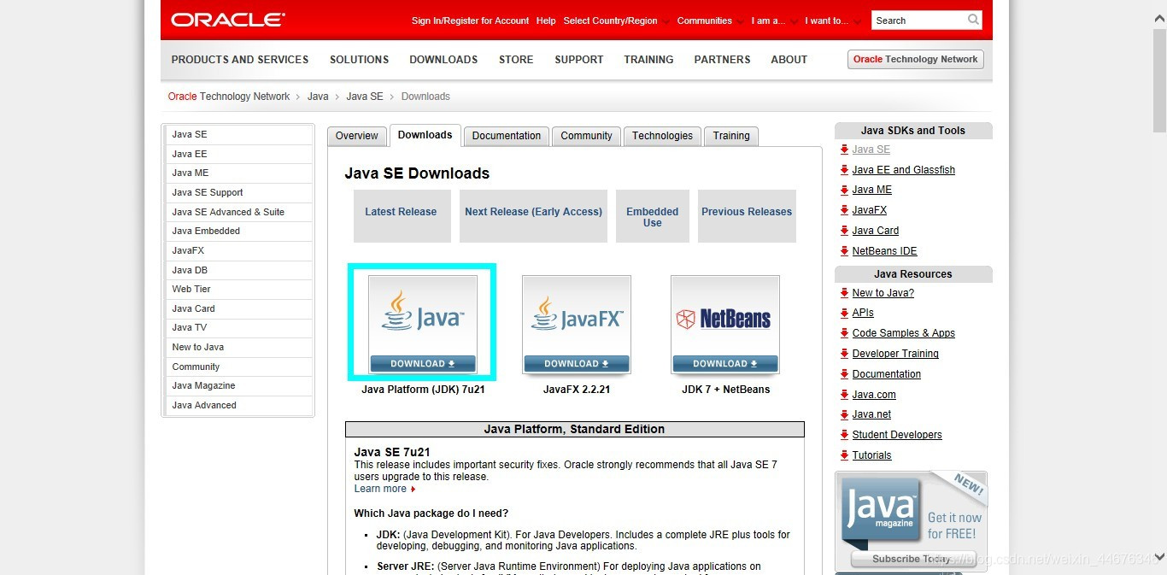Switch to the Overview tab
Image resolution: width=1167 pixels, height=575 pixels.
point(356,136)
